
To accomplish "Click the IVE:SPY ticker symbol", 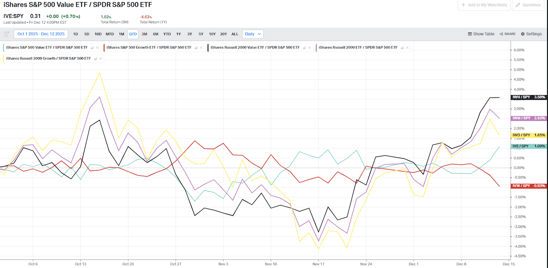I will 14,16.
